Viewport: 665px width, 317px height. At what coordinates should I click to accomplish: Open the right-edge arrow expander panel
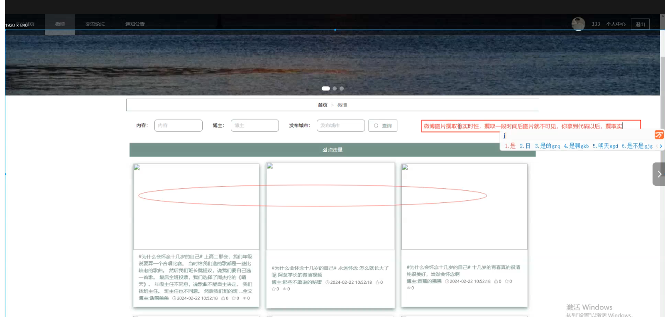[x=659, y=174]
